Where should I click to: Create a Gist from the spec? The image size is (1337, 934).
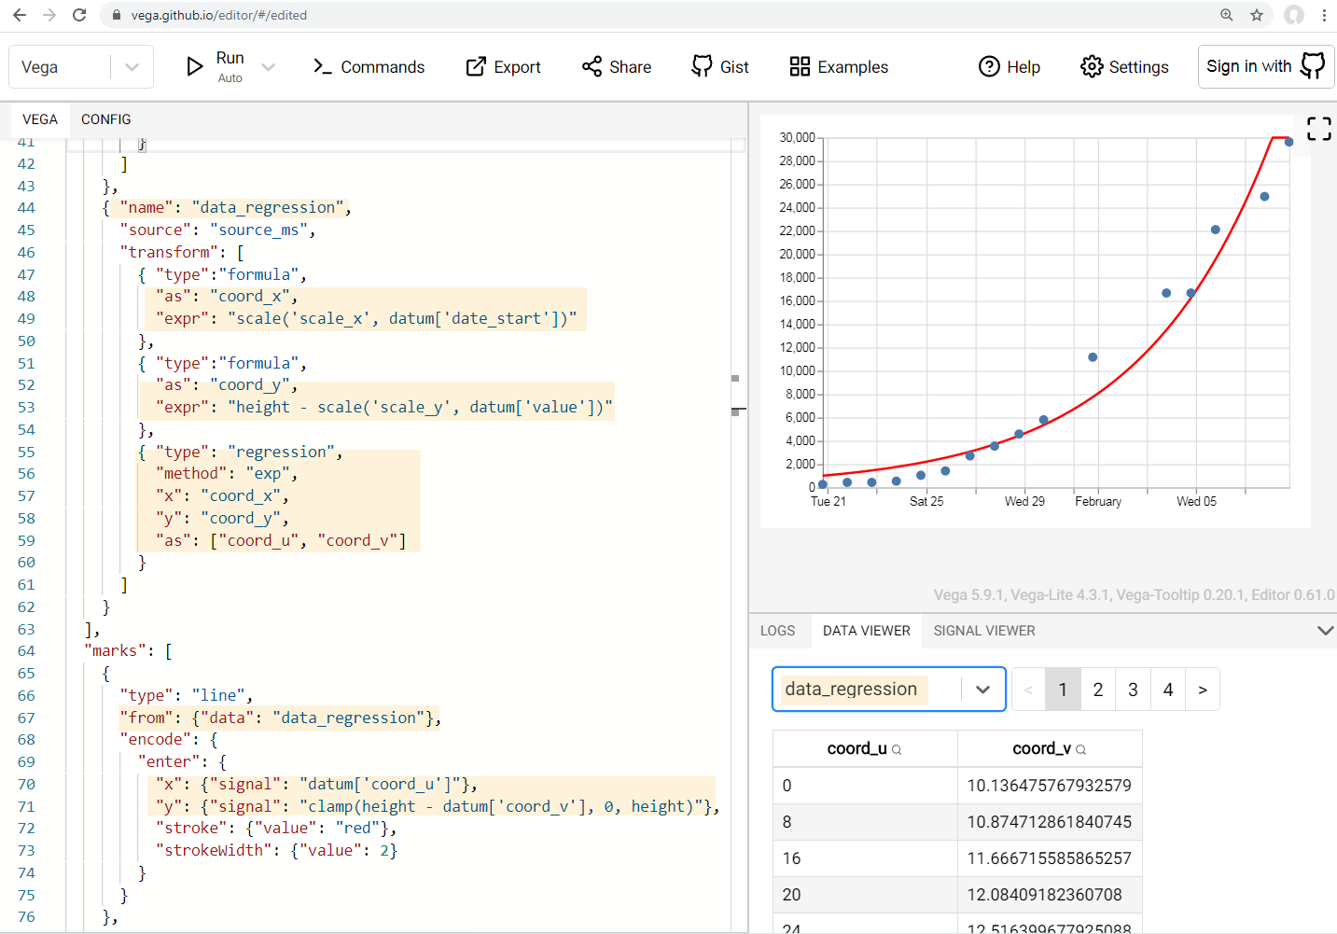point(719,66)
